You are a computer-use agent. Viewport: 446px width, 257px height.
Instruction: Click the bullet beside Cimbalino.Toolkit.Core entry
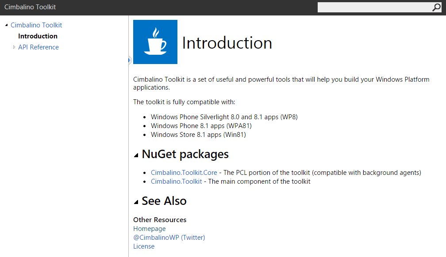point(145,172)
